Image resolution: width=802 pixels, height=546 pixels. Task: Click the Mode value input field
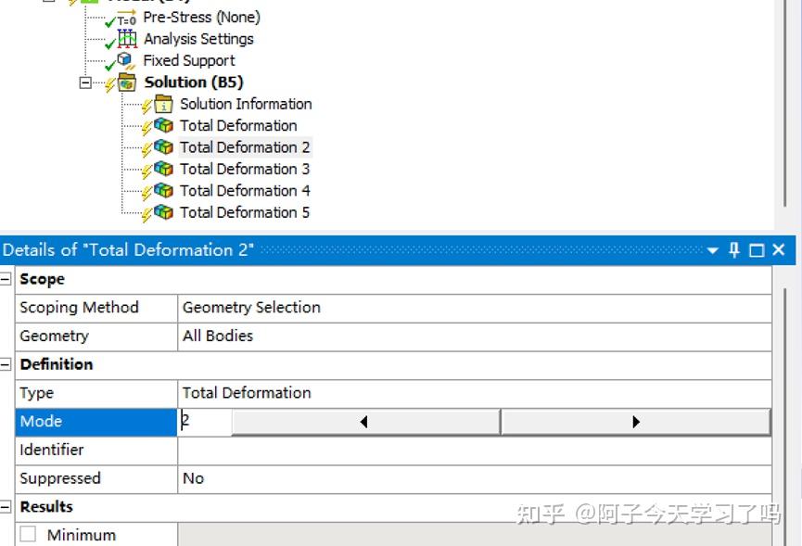pos(204,422)
